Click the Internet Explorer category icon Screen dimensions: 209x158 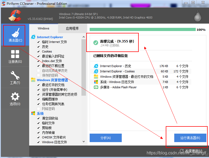click(33, 37)
